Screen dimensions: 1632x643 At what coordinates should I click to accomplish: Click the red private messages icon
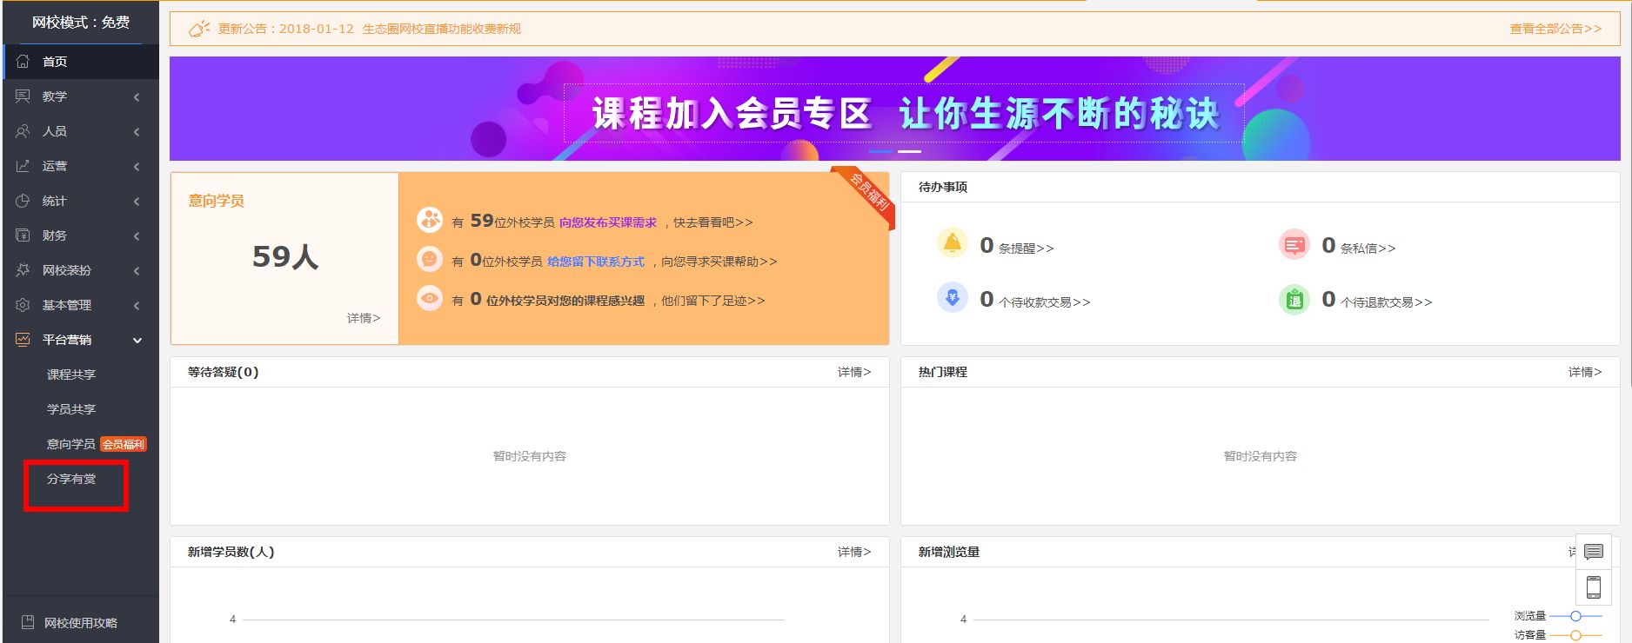point(1294,245)
